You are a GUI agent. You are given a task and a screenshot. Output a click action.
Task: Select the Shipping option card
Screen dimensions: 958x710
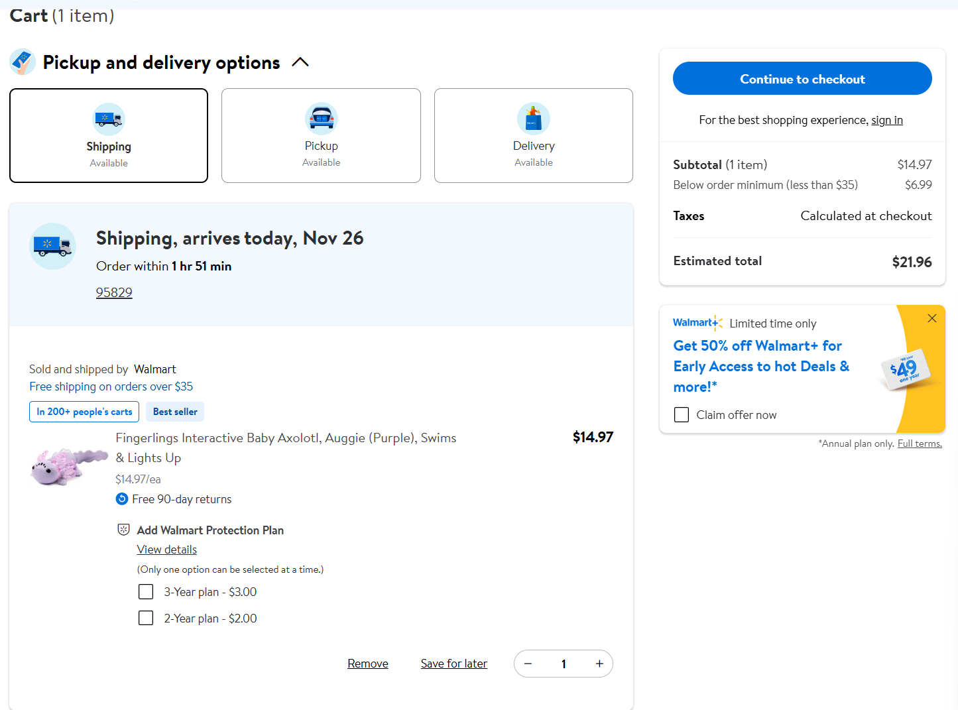pos(109,135)
